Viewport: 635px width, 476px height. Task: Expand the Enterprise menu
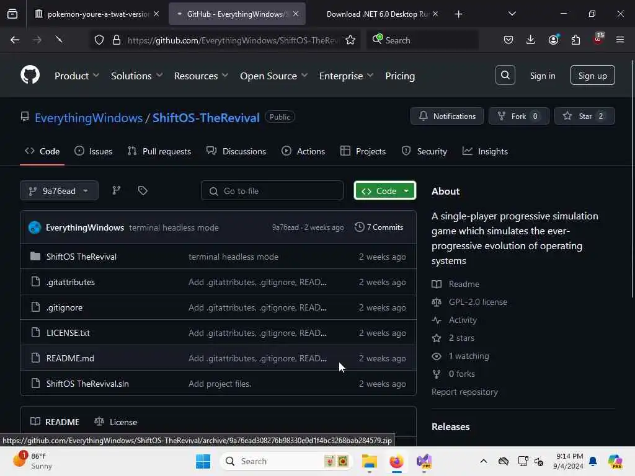346,76
